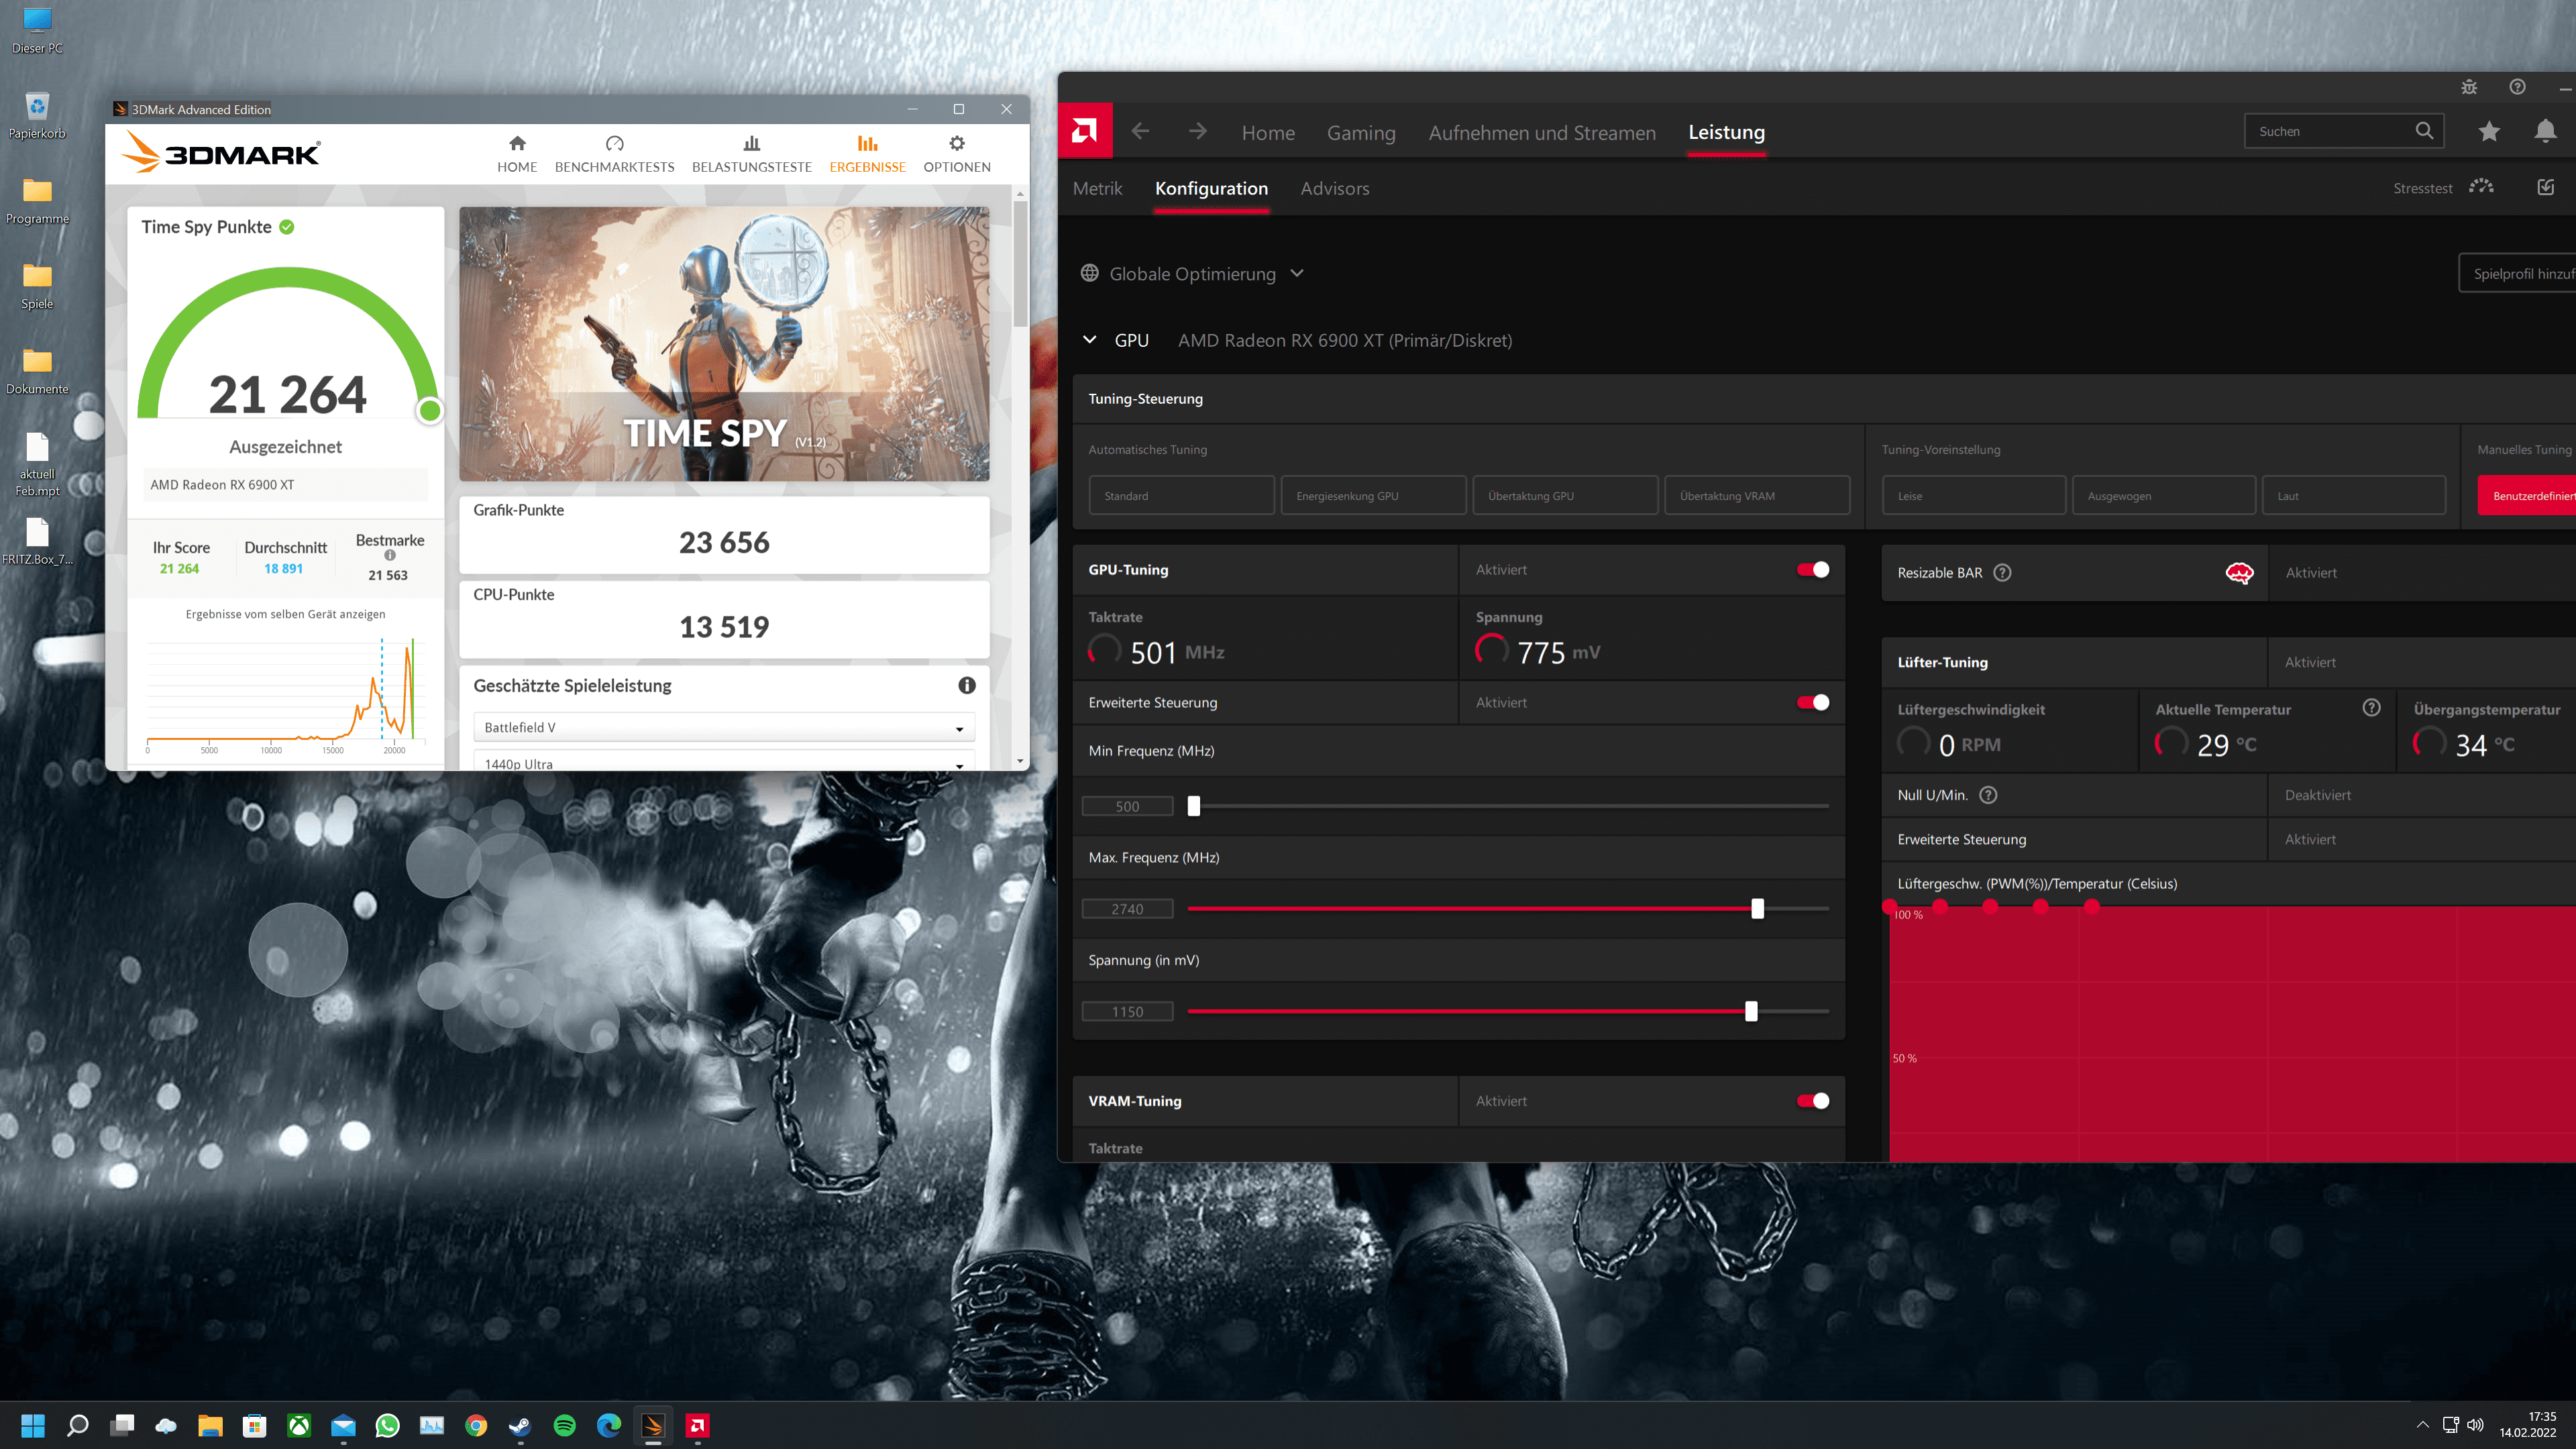Open help question mark in AMD title bar

2517,87
